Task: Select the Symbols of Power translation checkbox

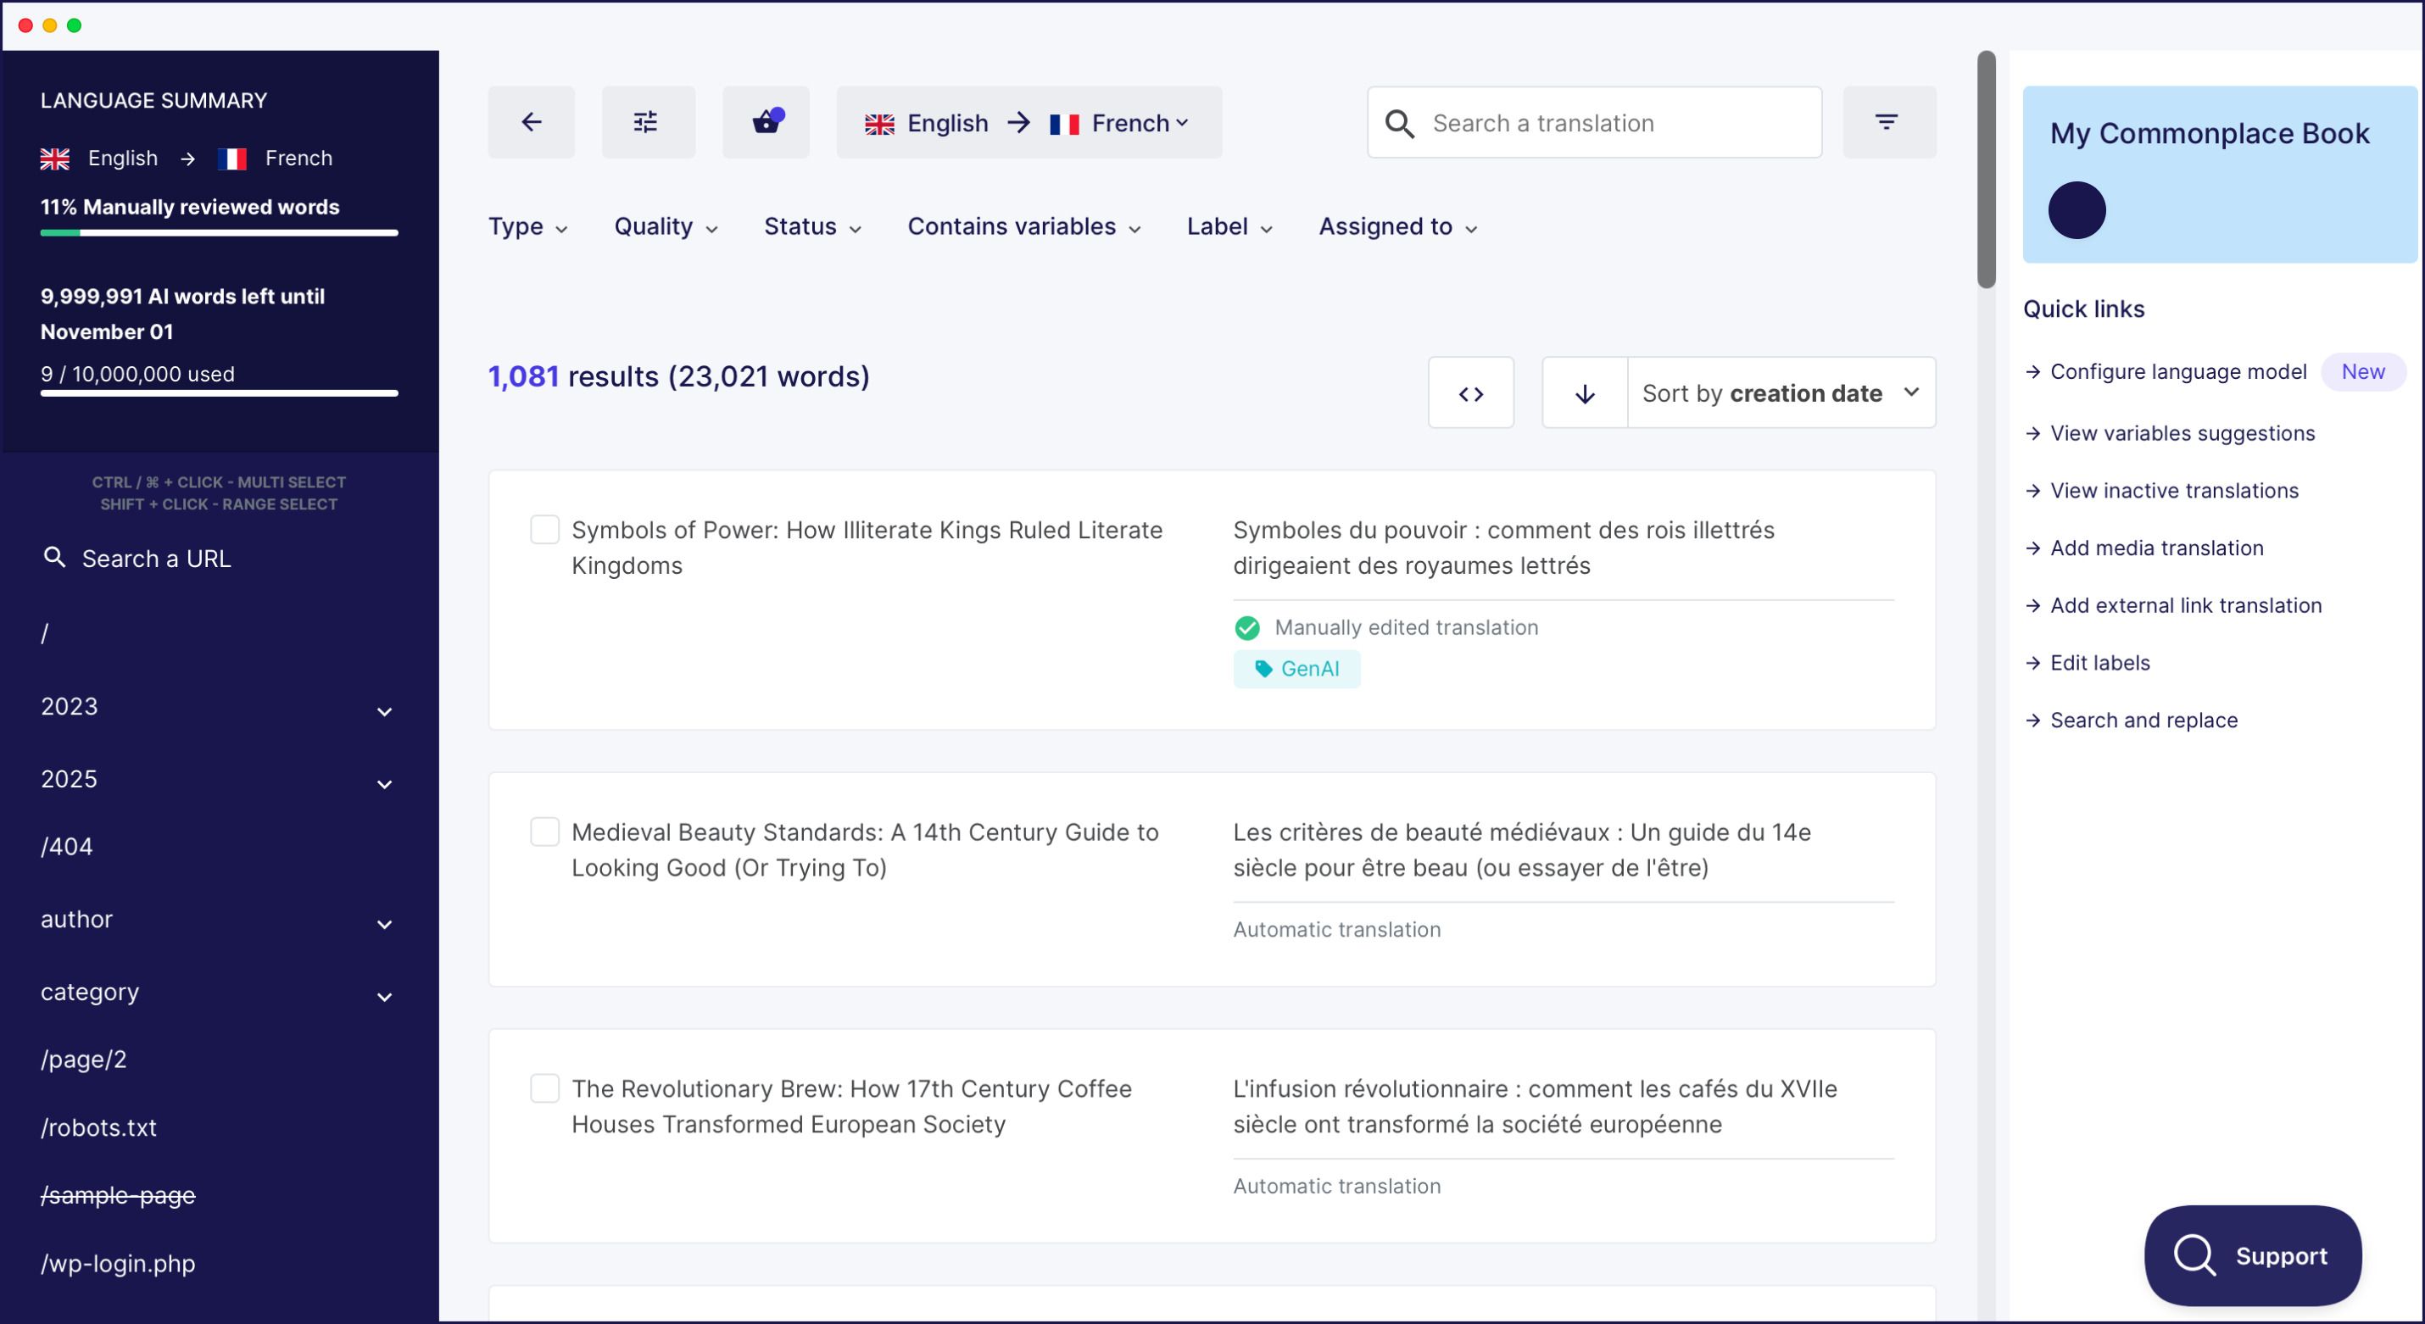Action: coord(544,530)
